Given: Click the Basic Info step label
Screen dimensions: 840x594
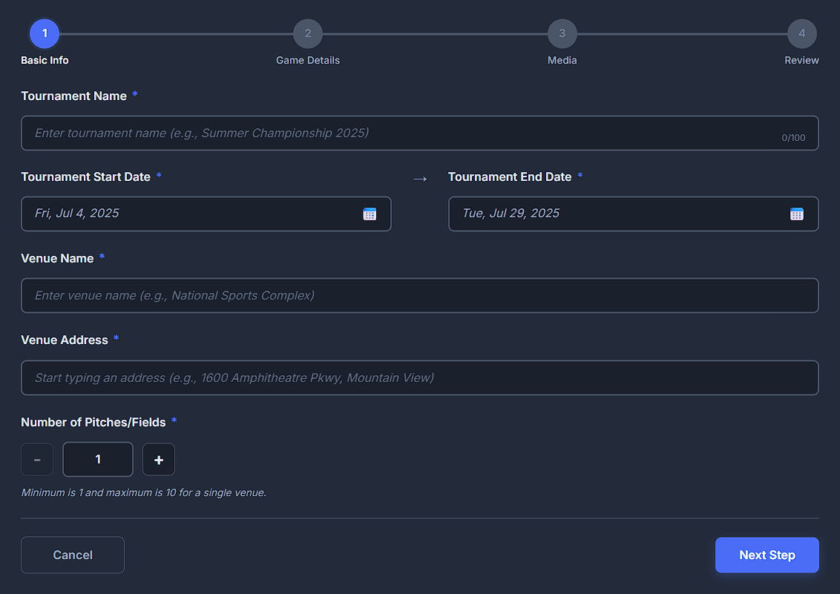Looking at the screenshot, I should [x=45, y=61].
